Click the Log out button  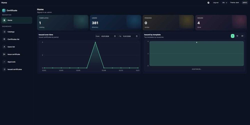click(216, 3)
